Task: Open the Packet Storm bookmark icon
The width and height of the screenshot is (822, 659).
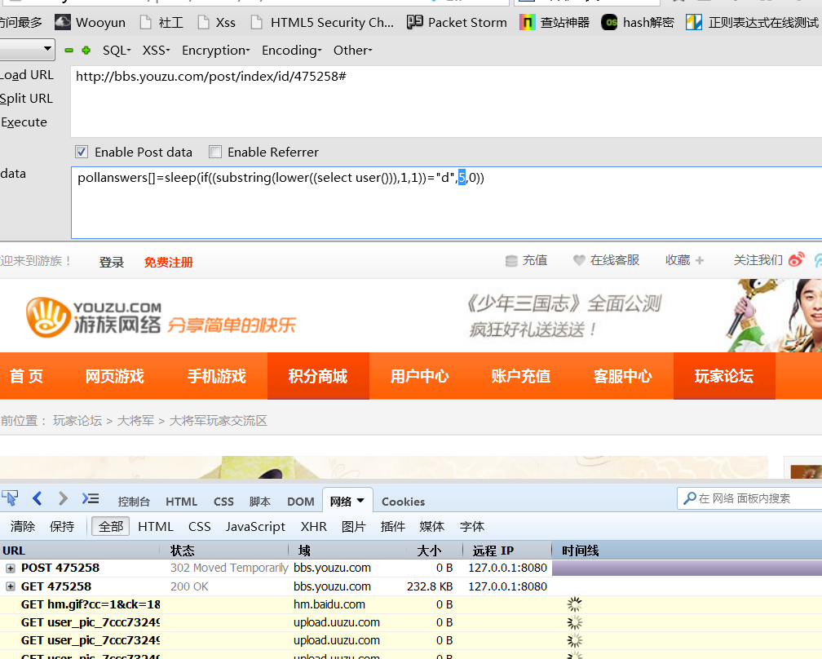Action: (414, 23)
